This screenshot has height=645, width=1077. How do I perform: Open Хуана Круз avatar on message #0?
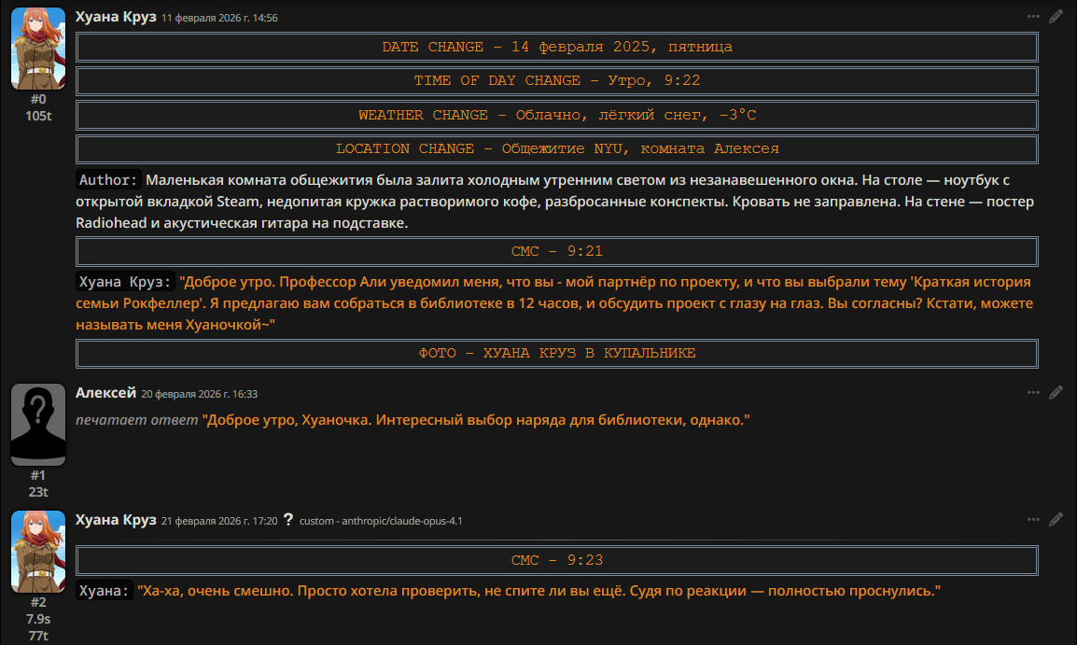point(38,49)
